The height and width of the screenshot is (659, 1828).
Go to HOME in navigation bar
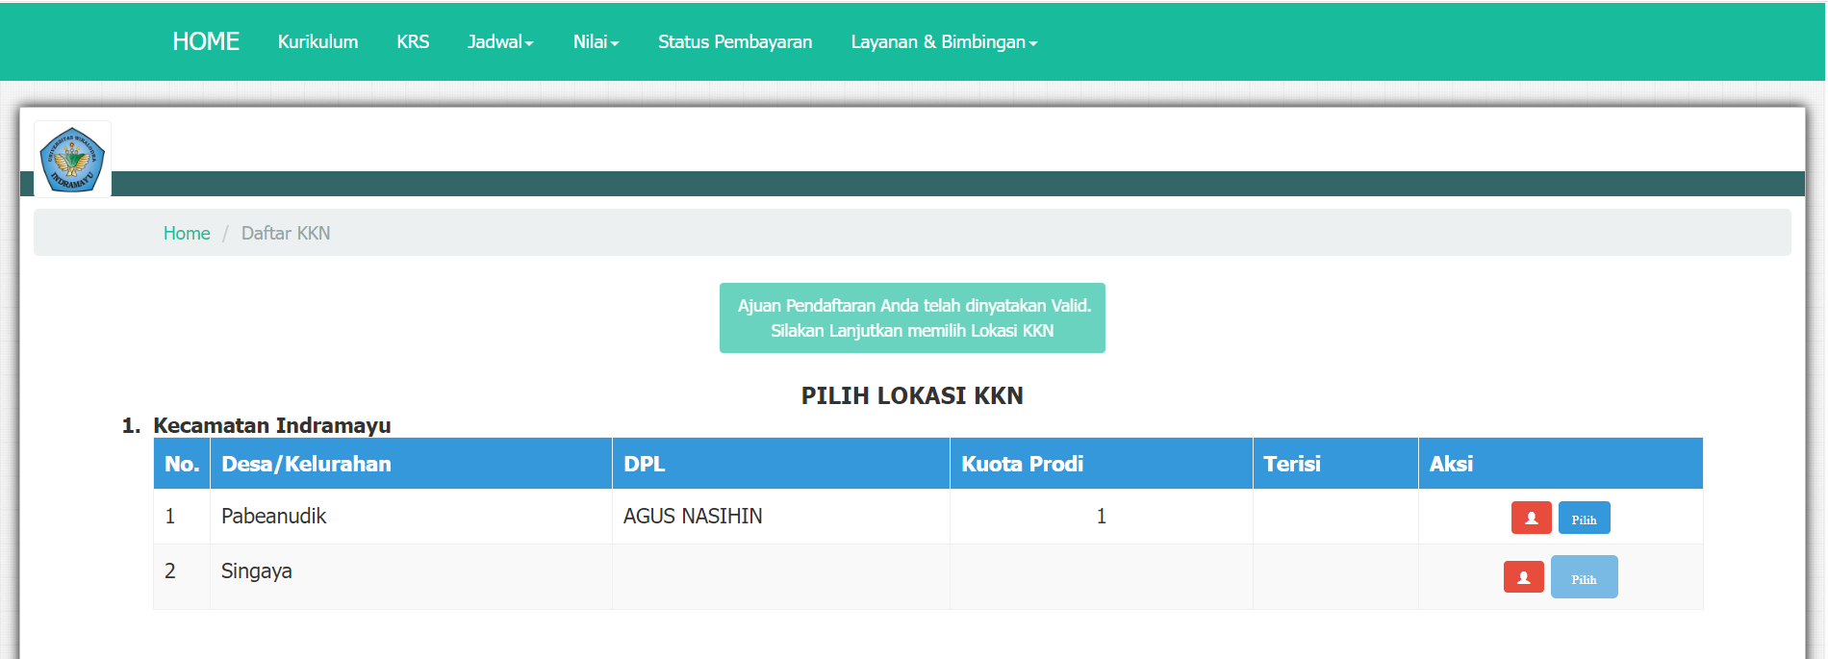pos(206,41)
